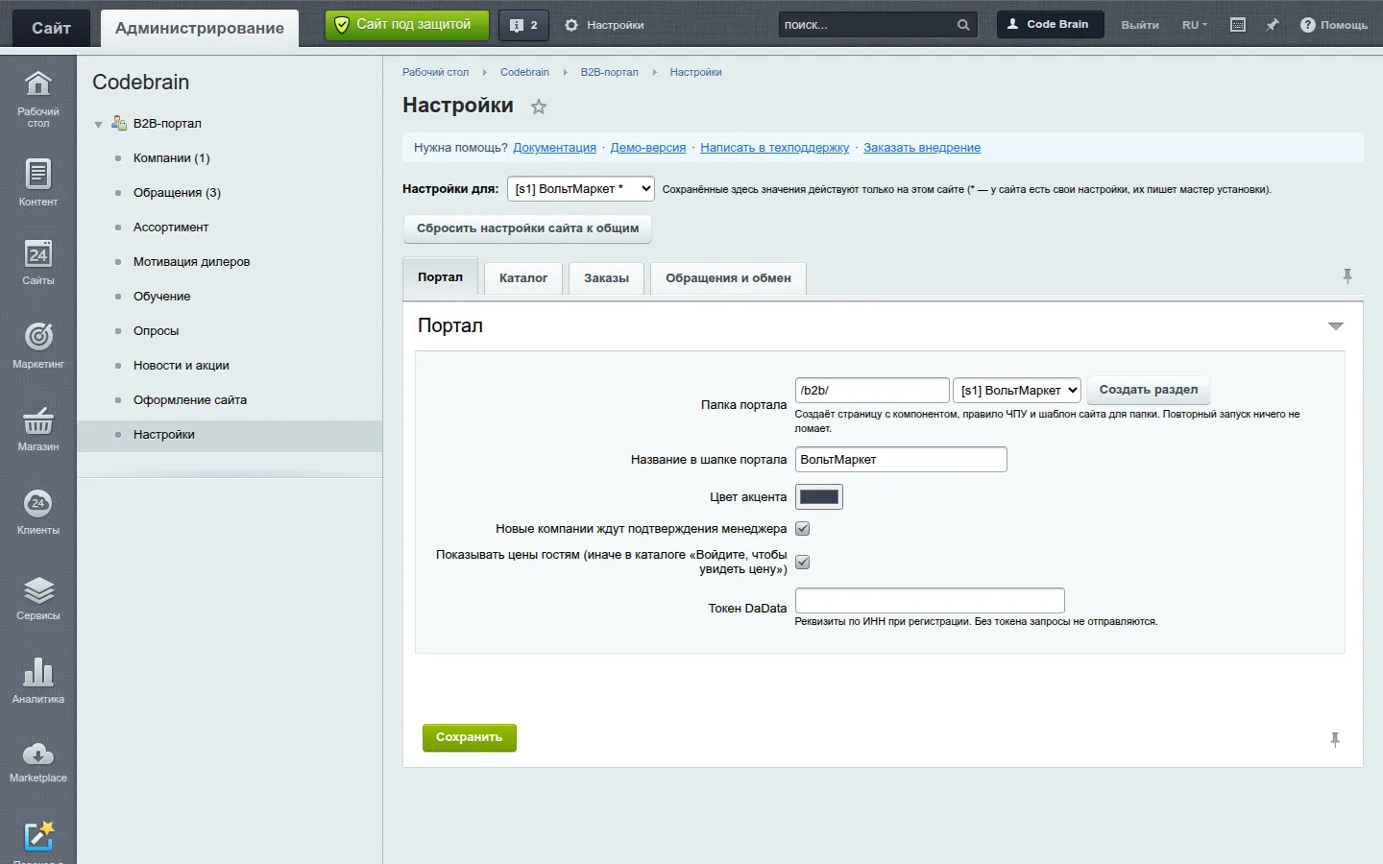Viewport: 1383px width, 864px height.
Task: Open the Сайты sidebar section
Action: click(37, 262)
